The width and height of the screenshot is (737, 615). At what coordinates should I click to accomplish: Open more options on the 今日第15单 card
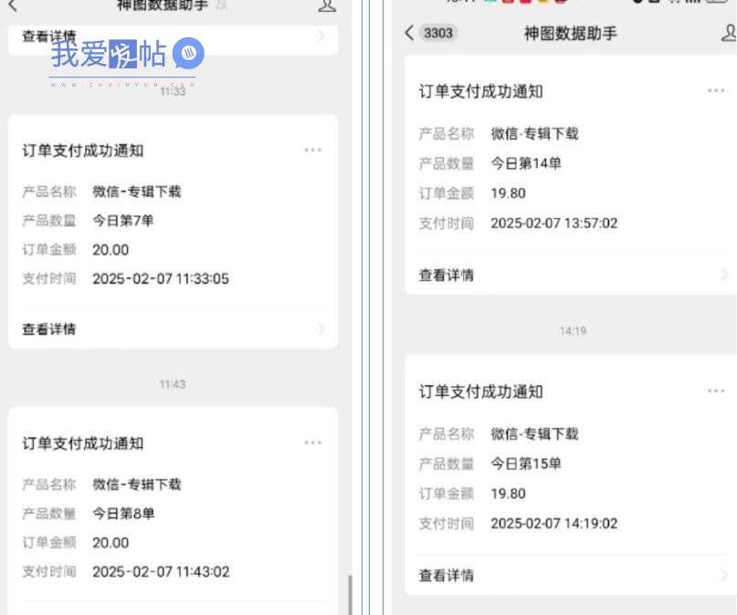click(716, 391)
